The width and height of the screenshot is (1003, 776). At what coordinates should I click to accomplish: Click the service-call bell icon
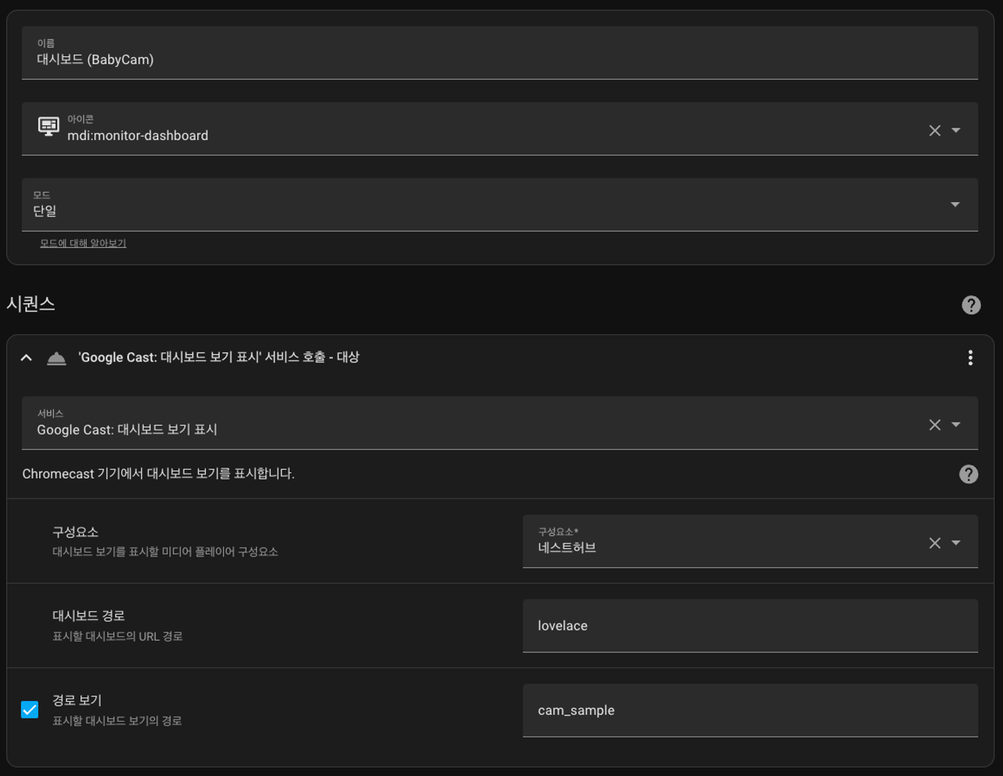[56, 358]
